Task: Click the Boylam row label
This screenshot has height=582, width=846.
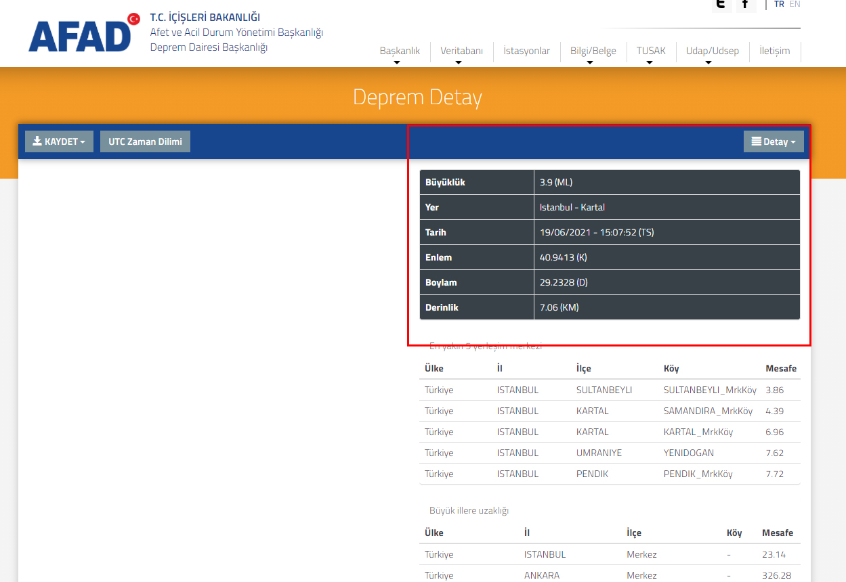Action: coord(441,282)
